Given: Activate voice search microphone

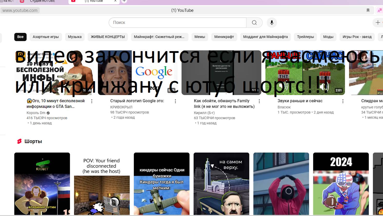Looking at the screenshot, I should [272, 23].
